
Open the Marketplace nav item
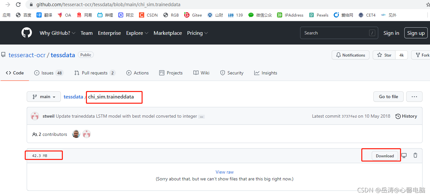point(168,33)
